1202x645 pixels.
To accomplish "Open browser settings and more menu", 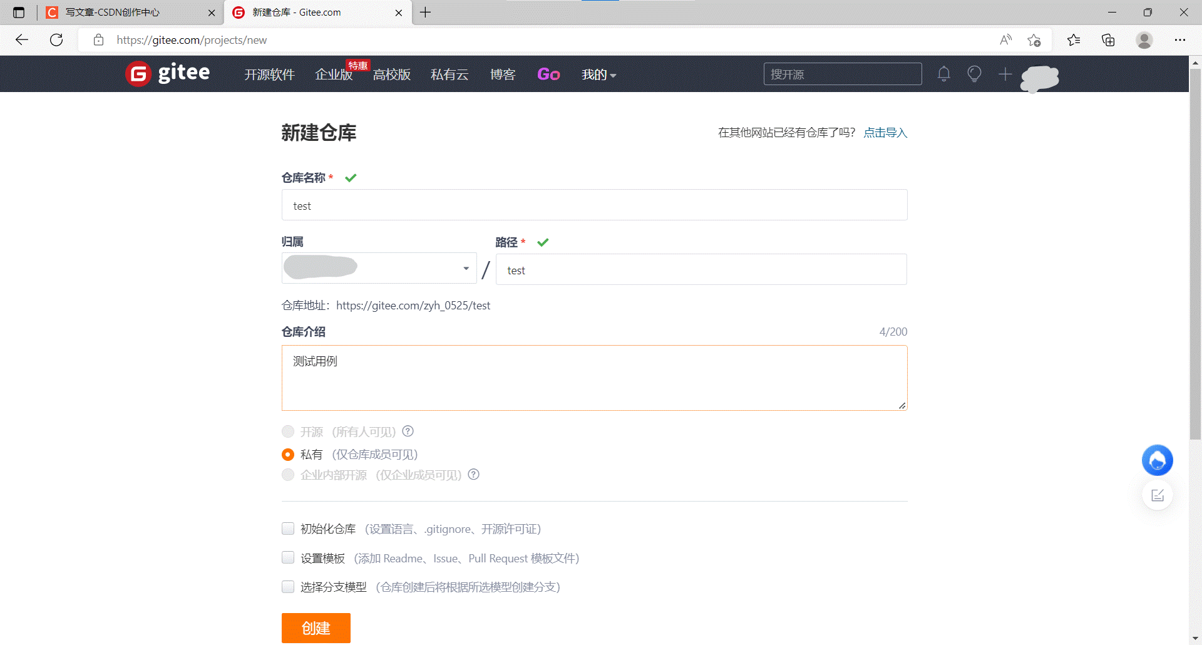I will [x=1180, y=40].
